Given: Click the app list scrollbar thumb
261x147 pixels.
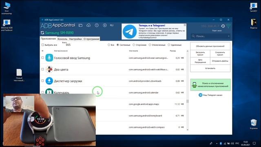Looking at the screenshot, I should point(188,101).
